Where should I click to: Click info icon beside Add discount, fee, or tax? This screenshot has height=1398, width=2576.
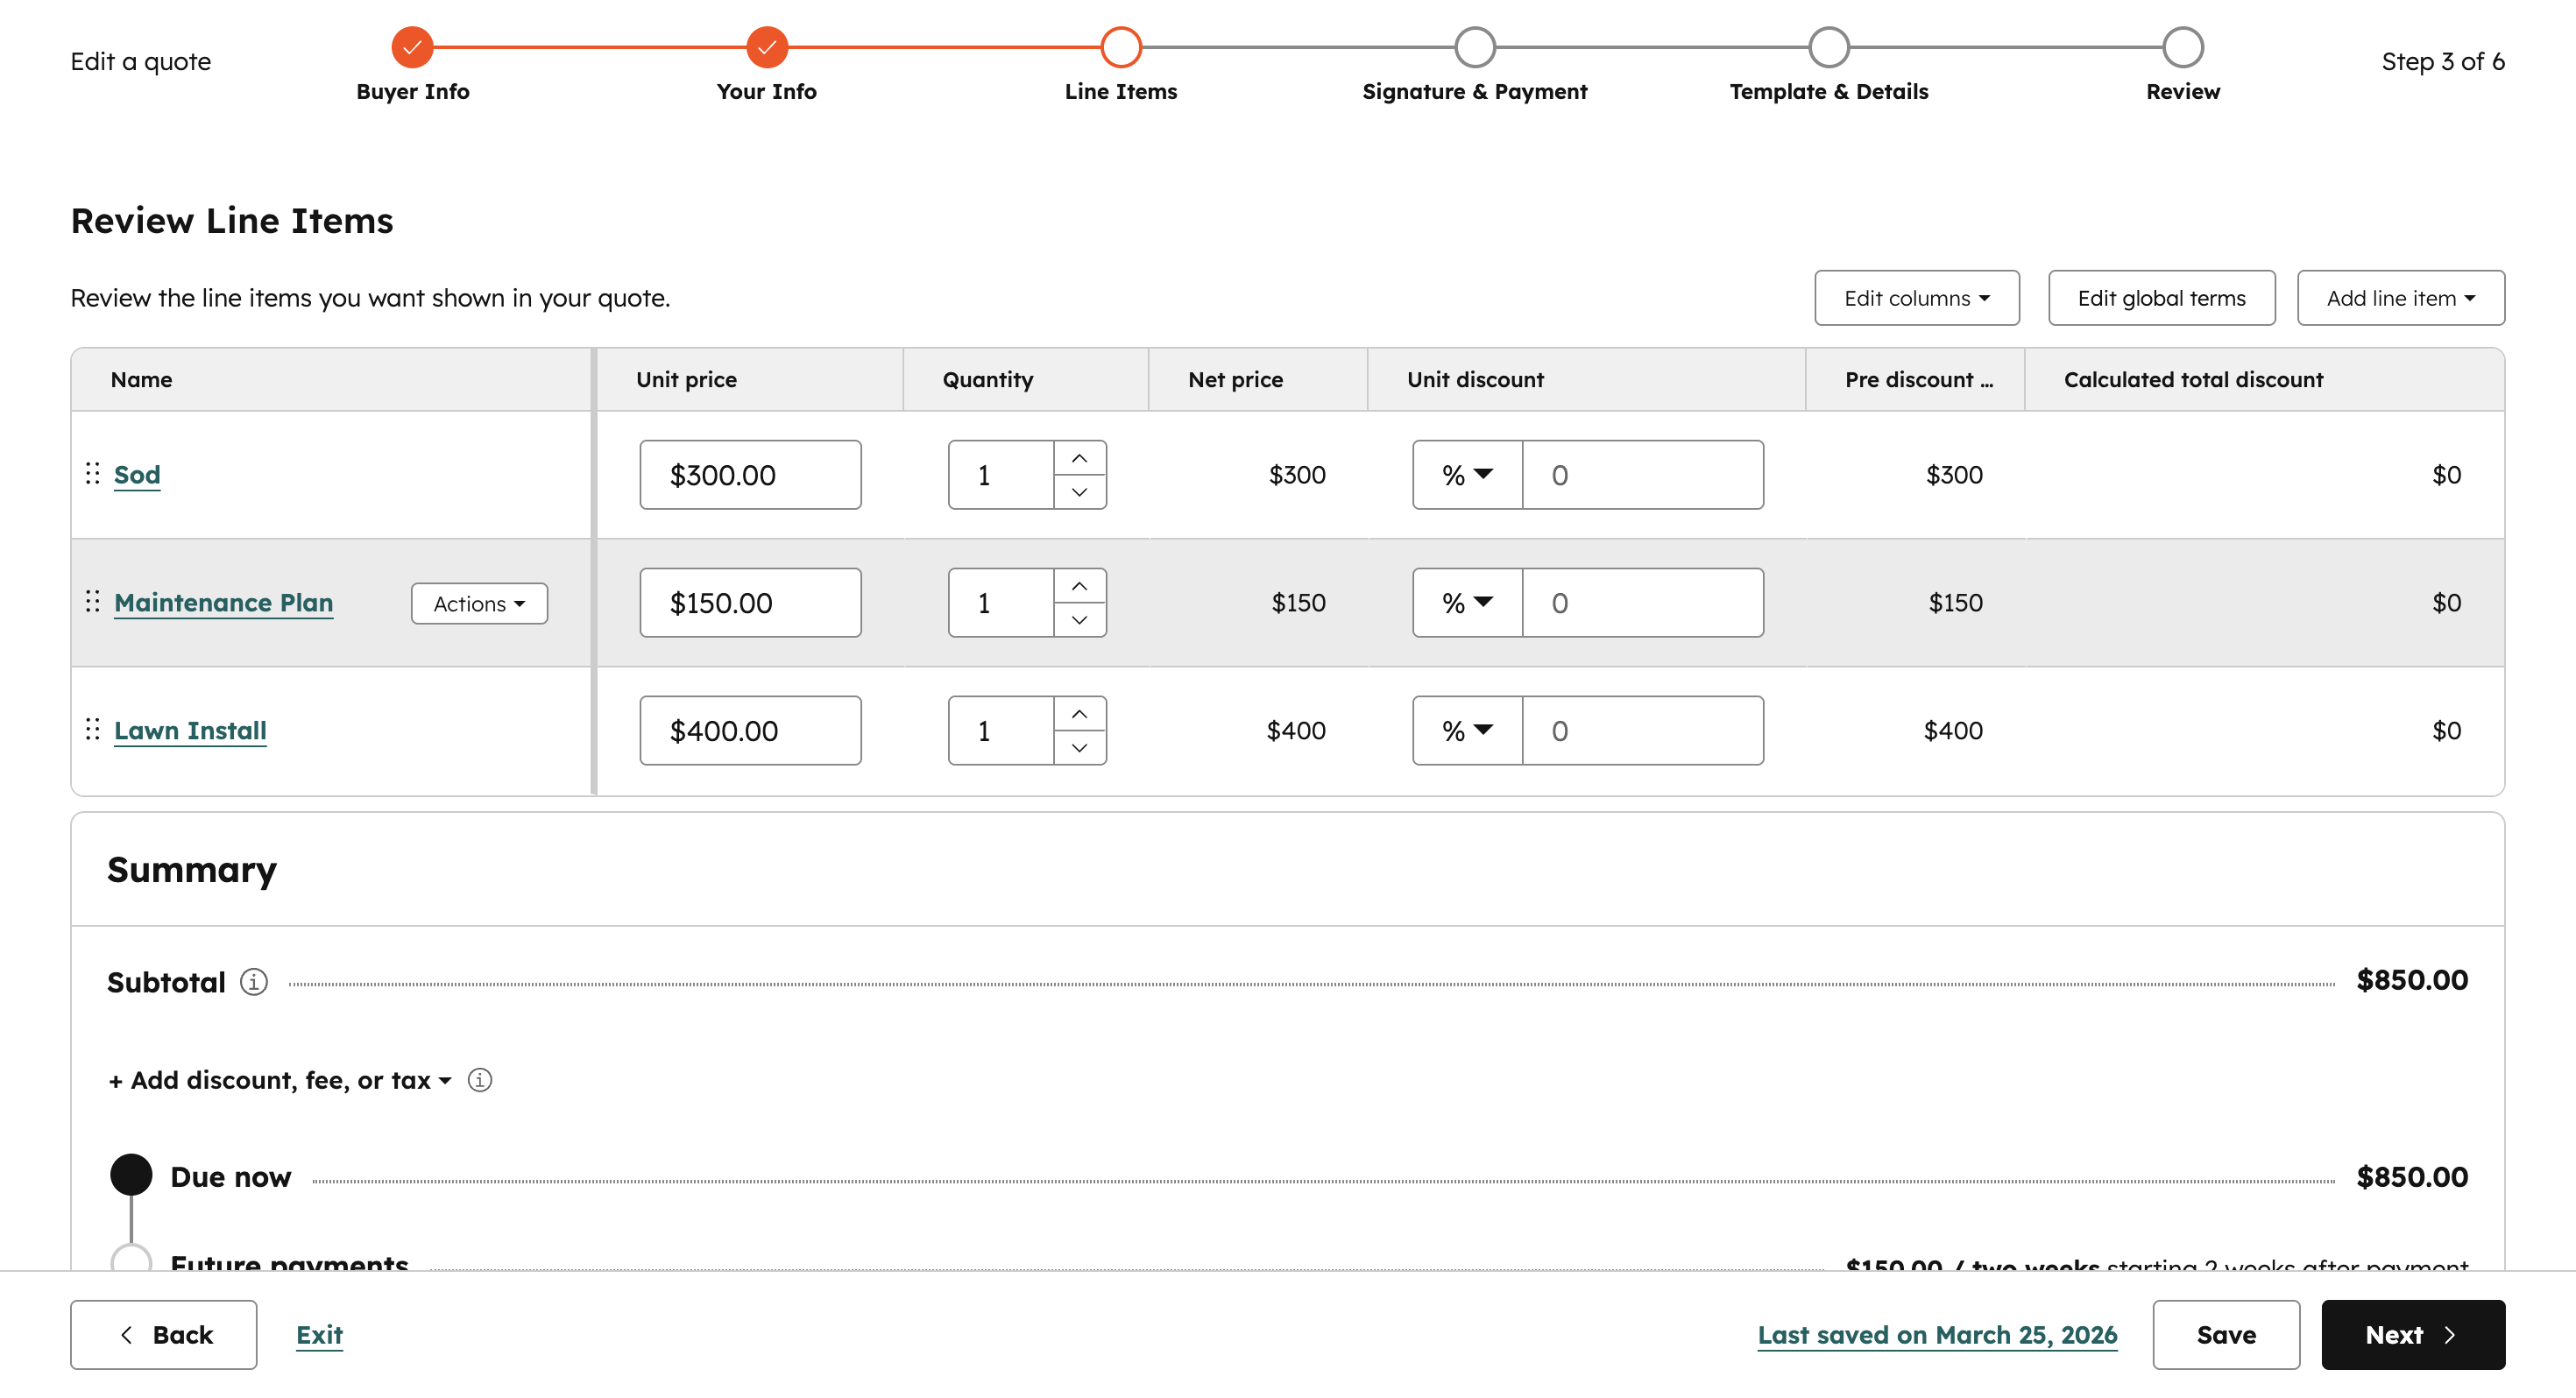[x=480, y=1080]
